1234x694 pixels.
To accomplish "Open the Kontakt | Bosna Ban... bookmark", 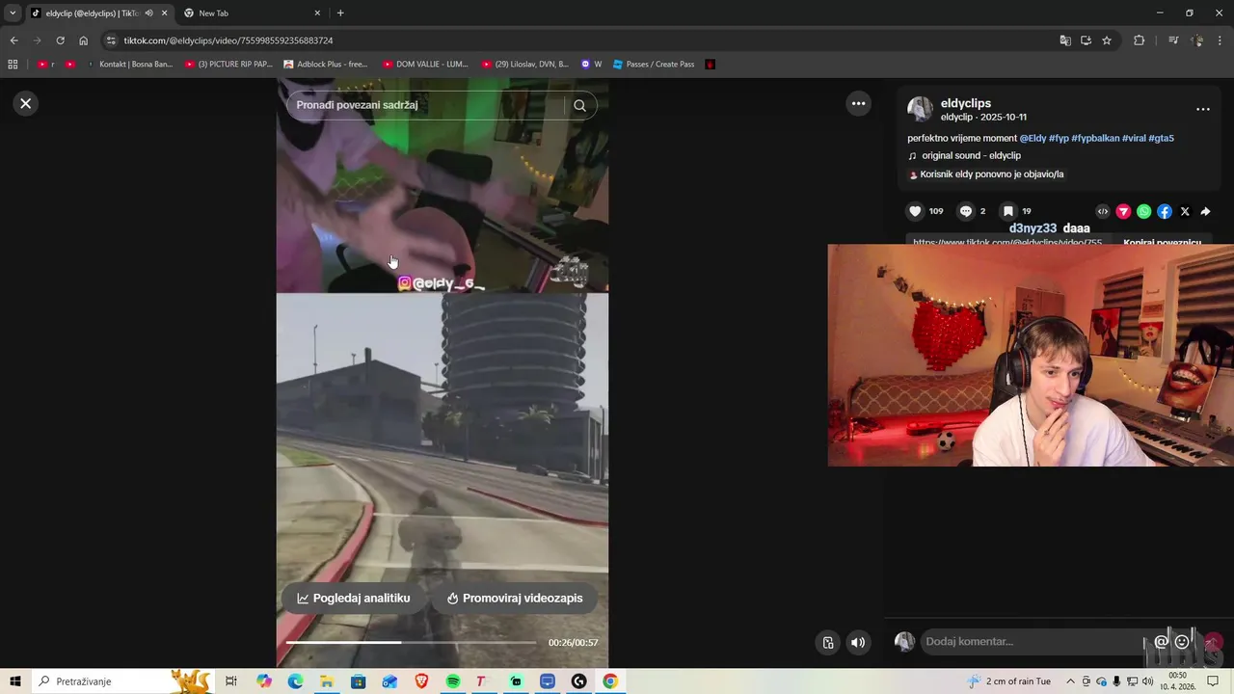I will [x=129, y=65].
